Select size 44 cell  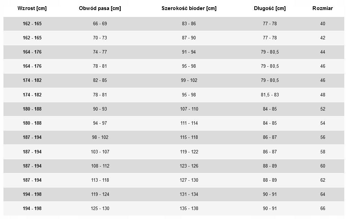click(322, 52)
